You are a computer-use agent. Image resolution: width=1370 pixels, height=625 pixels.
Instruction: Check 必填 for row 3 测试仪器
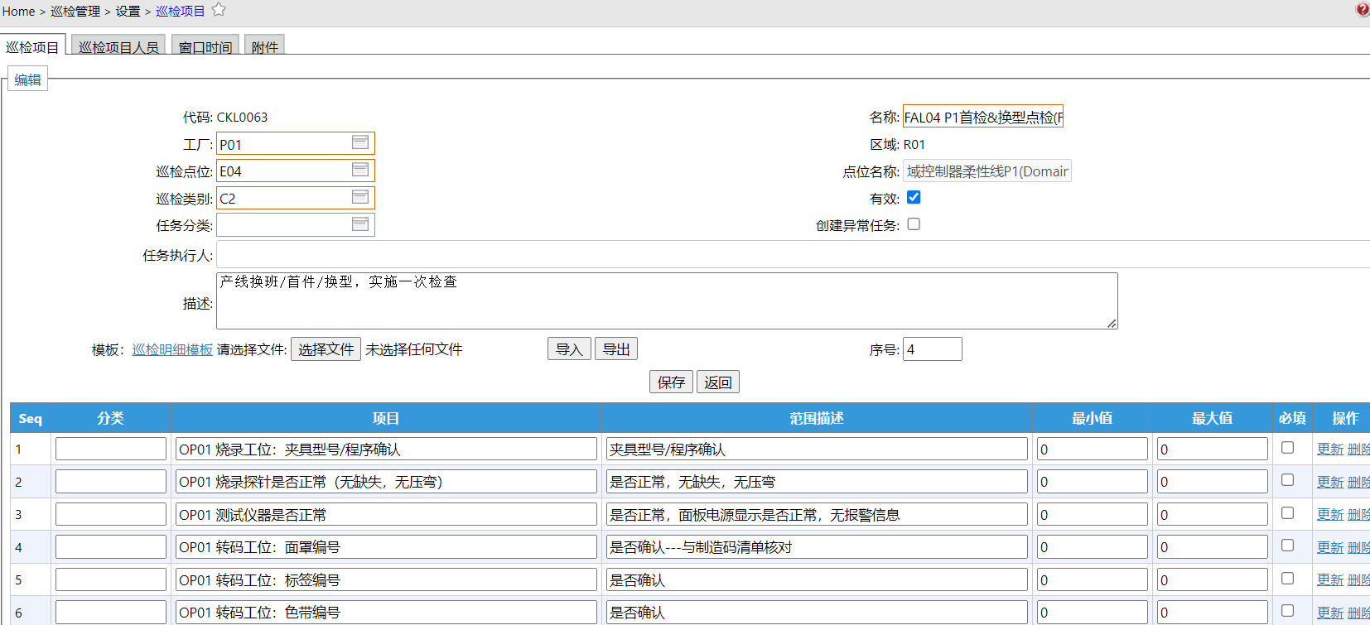click(1287, 513)
